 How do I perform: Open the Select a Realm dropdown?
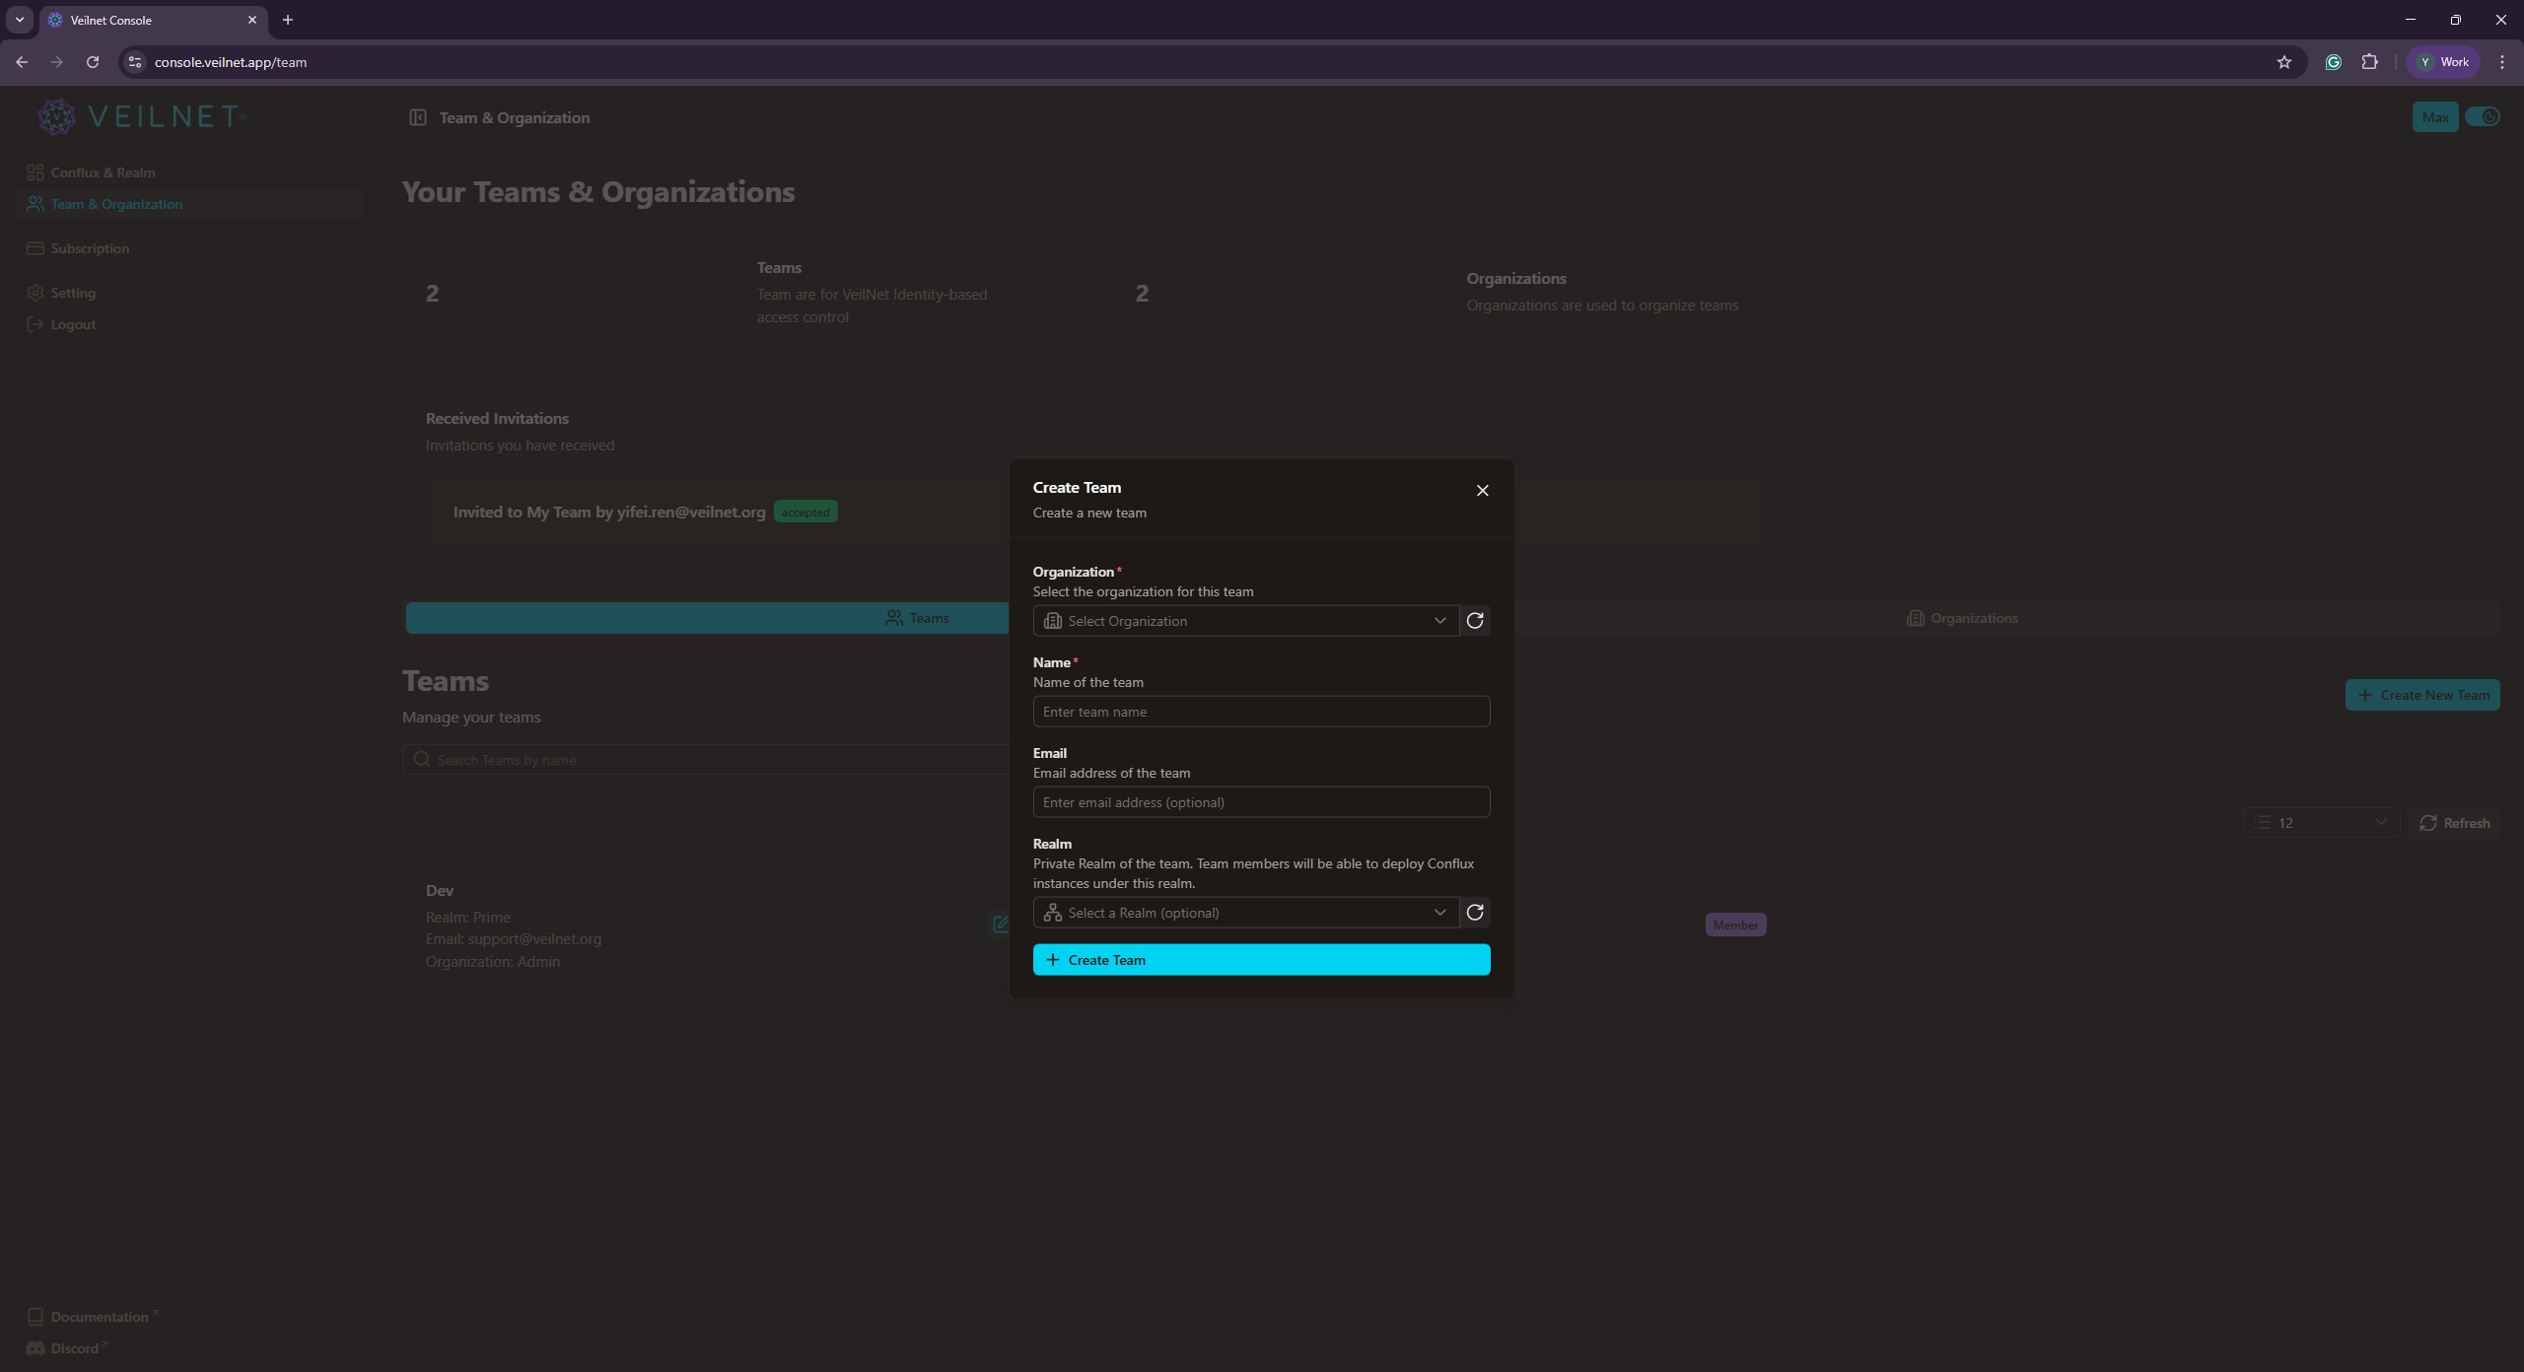coord(1245,913)
